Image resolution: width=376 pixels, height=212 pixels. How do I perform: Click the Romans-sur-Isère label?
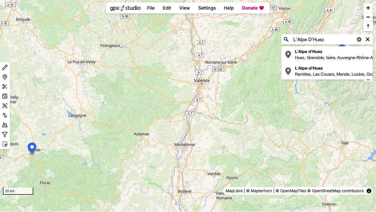click(221, 62)
